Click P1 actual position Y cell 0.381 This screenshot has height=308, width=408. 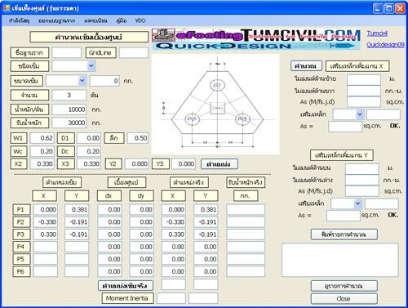click(206, 209)
